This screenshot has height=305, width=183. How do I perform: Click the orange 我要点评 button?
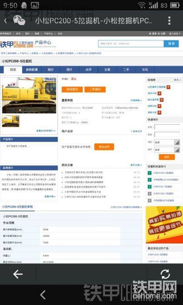pyautogui.click(x=104, y=147)
